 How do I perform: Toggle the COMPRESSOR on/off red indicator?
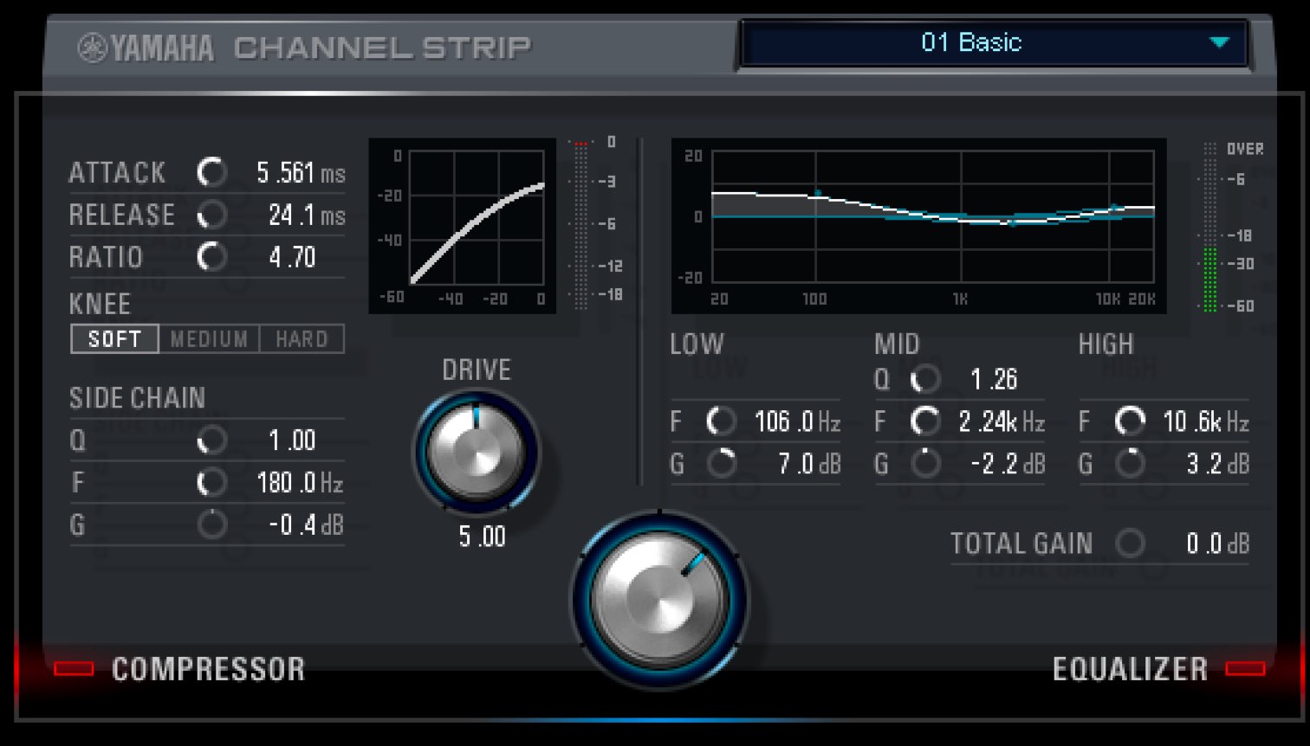(74, 668)
